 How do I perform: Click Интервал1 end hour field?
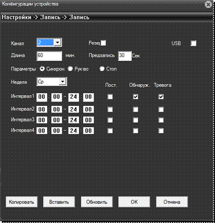coord(74,97)
